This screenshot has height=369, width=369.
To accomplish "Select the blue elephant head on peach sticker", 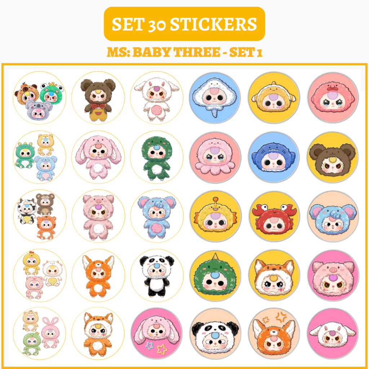I will tap(333, 216).
